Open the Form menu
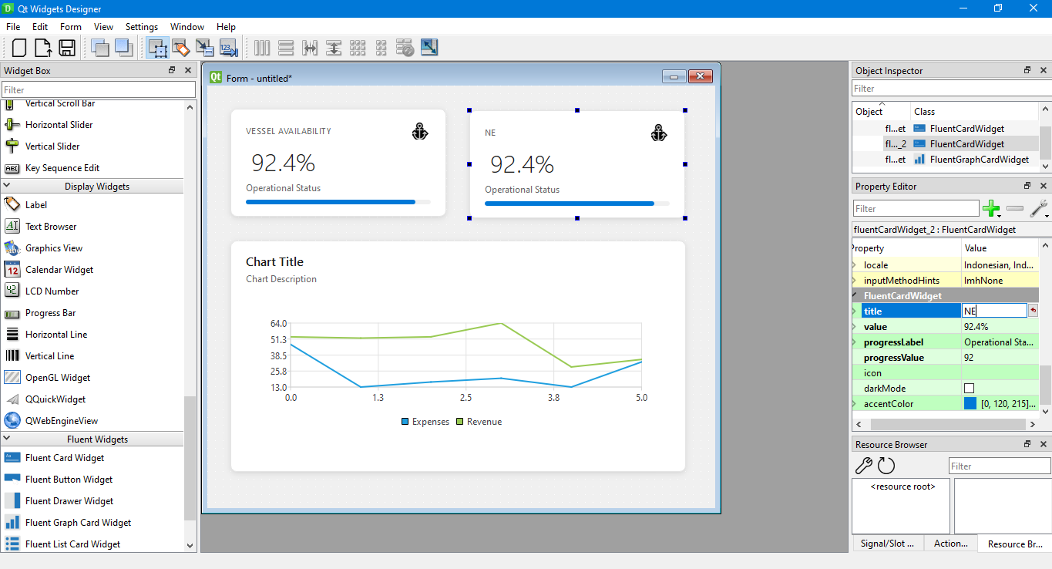Image resolution: width=1052 pixels, height=569 pixels. pos(71,26)
